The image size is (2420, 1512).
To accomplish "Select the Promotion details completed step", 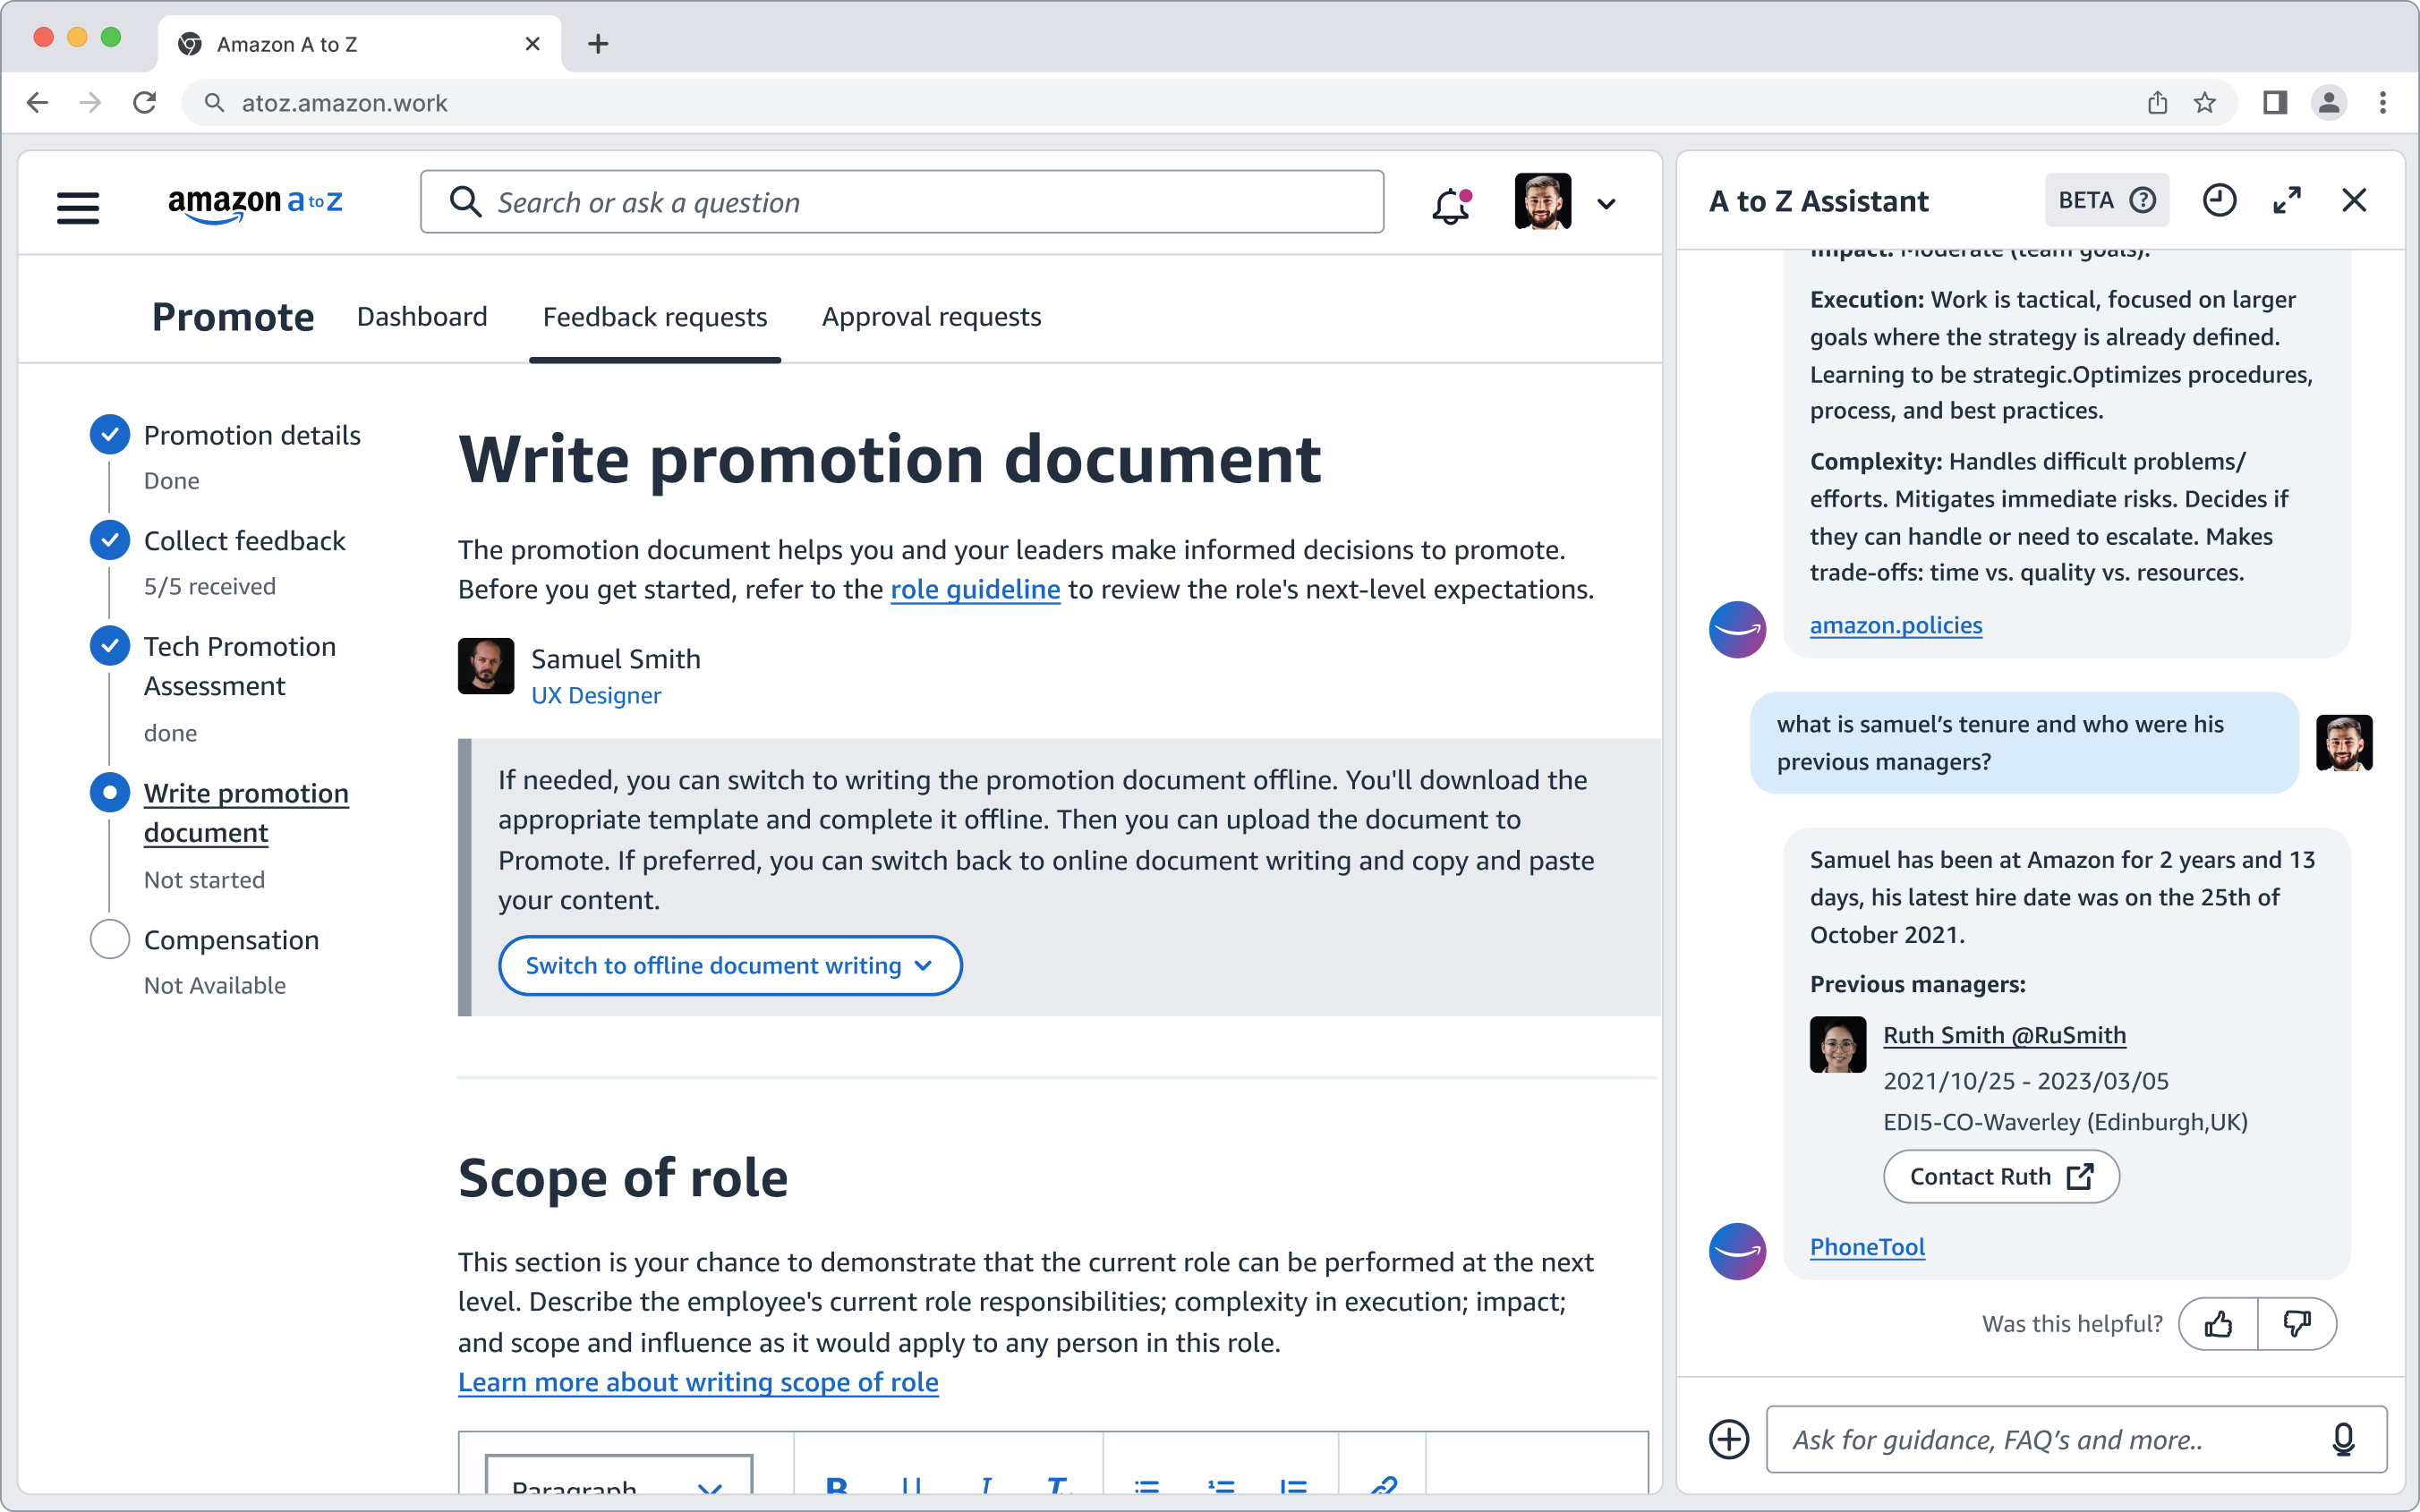I will point(251,435).
